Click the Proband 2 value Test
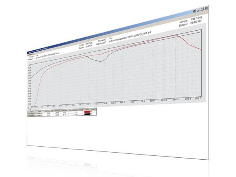This screenshot has height=177, width=236. click(111, 39)
